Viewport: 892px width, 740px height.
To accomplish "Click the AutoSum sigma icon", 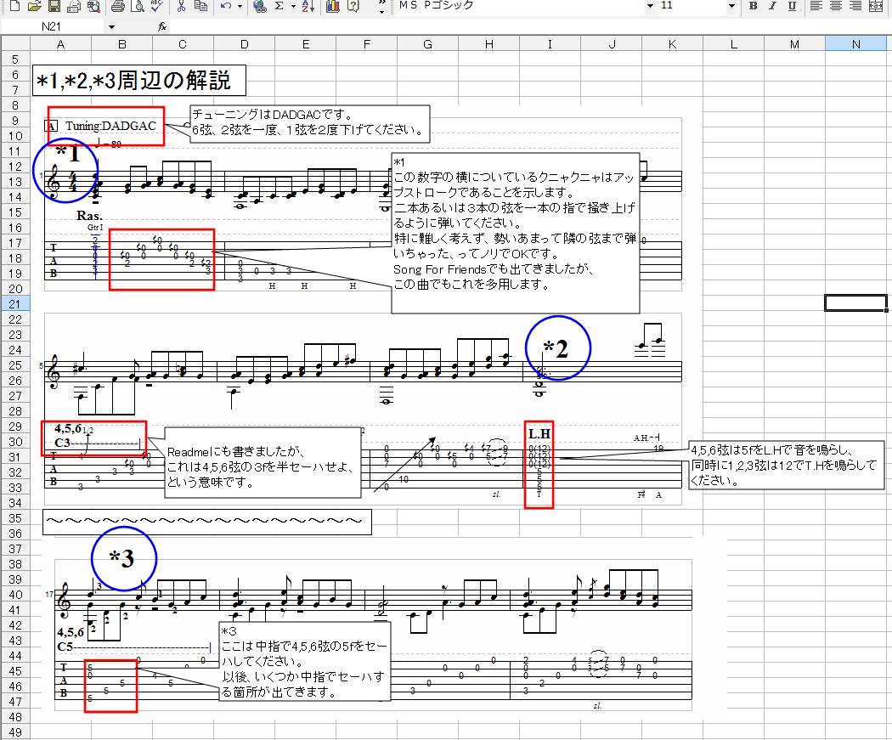I will (279, 7).
